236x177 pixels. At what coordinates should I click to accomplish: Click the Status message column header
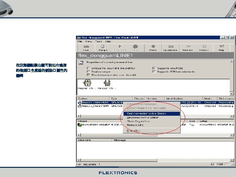click(226, 99)
